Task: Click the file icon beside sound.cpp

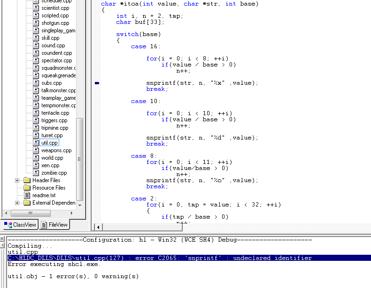Action: 36,45
